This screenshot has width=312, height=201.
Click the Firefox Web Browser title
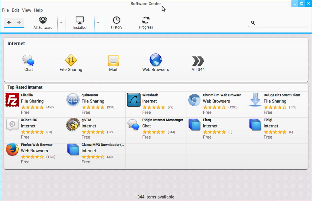tap(37, 145)
